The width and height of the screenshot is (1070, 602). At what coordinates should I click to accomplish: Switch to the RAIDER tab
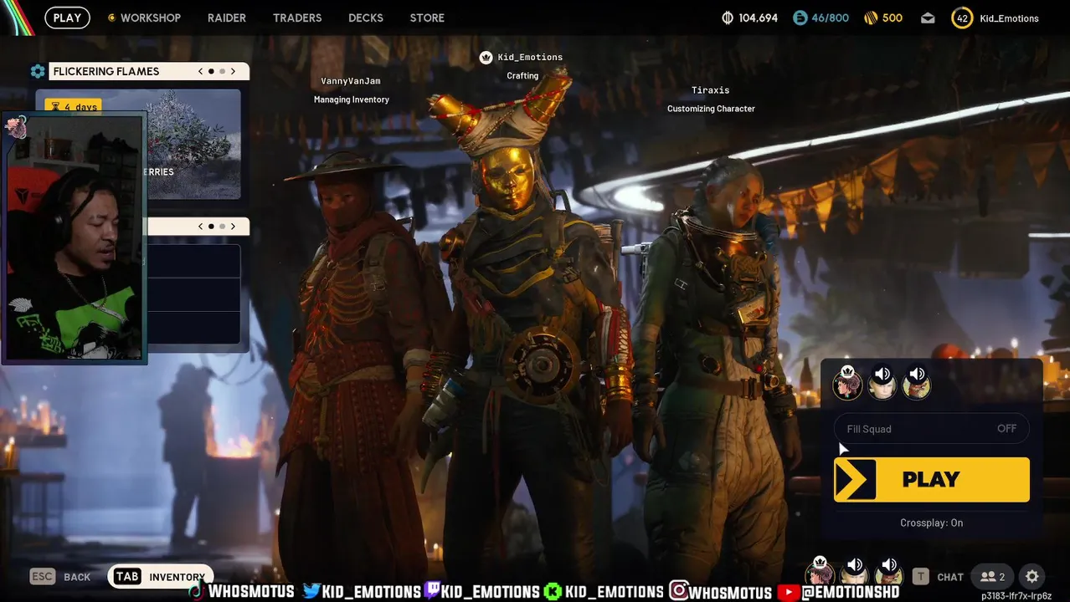(x=227, y=18)
